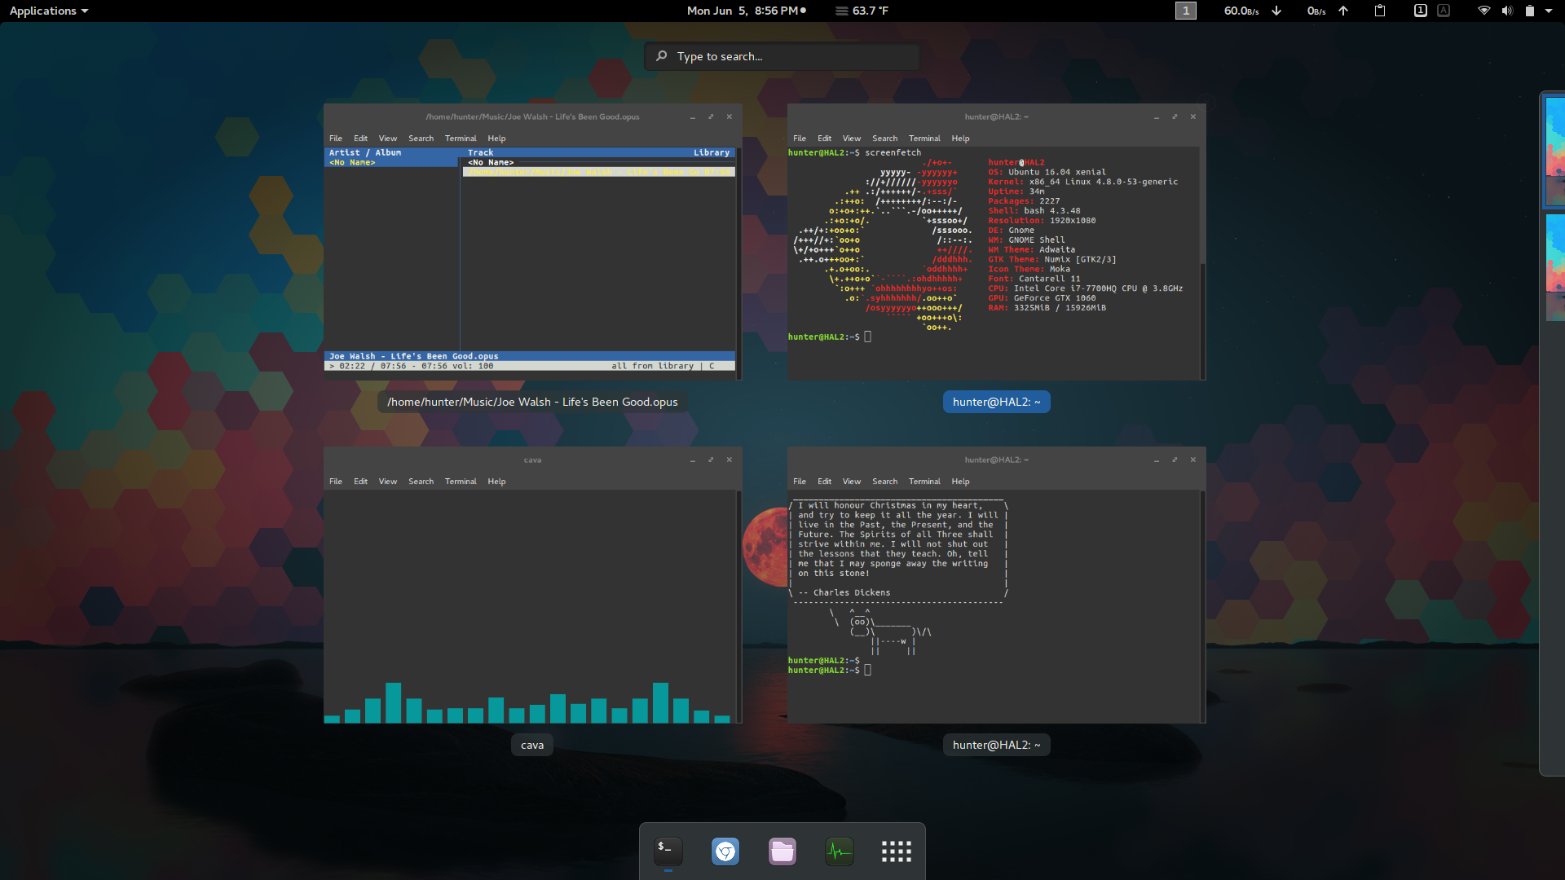This screenshot has height=880, width=1565.
Task: Click the upload speed arrow indicator
Action: (x=1343, y=11)
